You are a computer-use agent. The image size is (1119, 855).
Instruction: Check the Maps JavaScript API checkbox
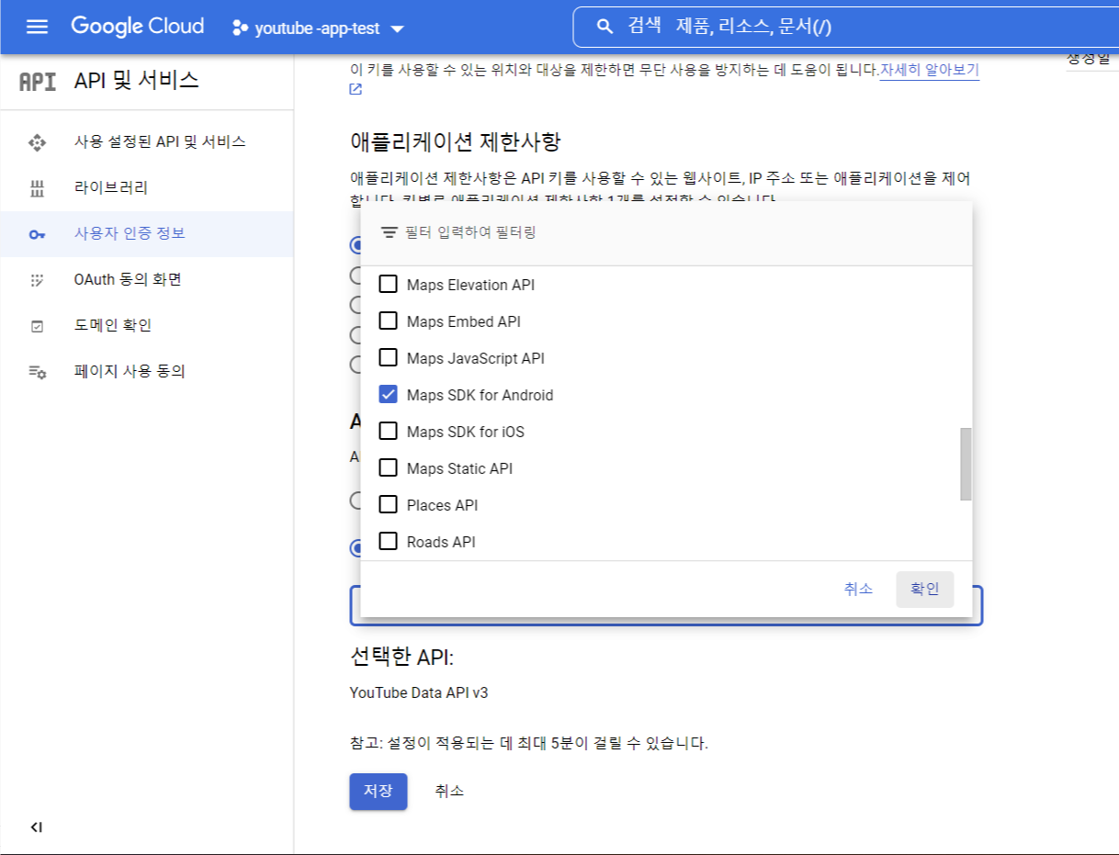pyautogui.click(x=389, y=358)
